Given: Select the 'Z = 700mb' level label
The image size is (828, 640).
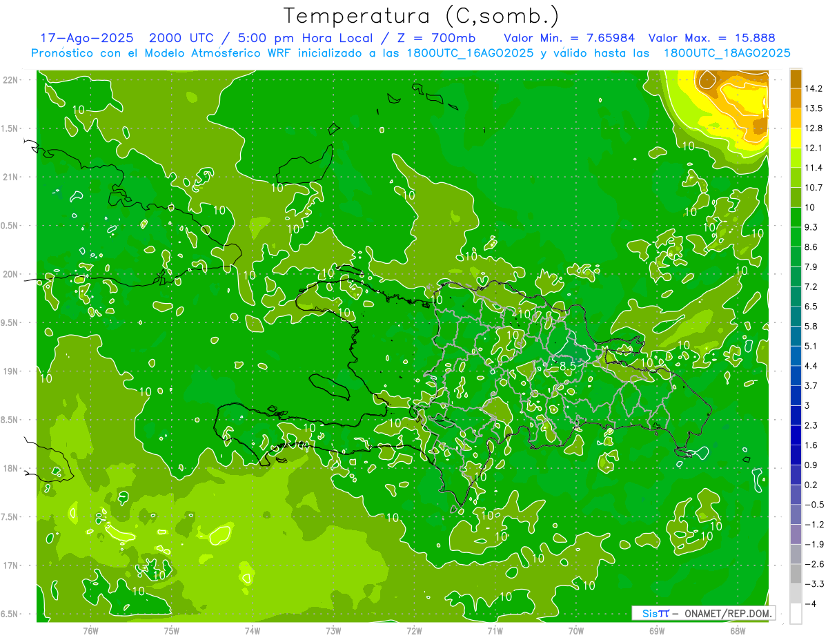Looking at the screenshot, I should pyautogui.click(x=436, y=38).
